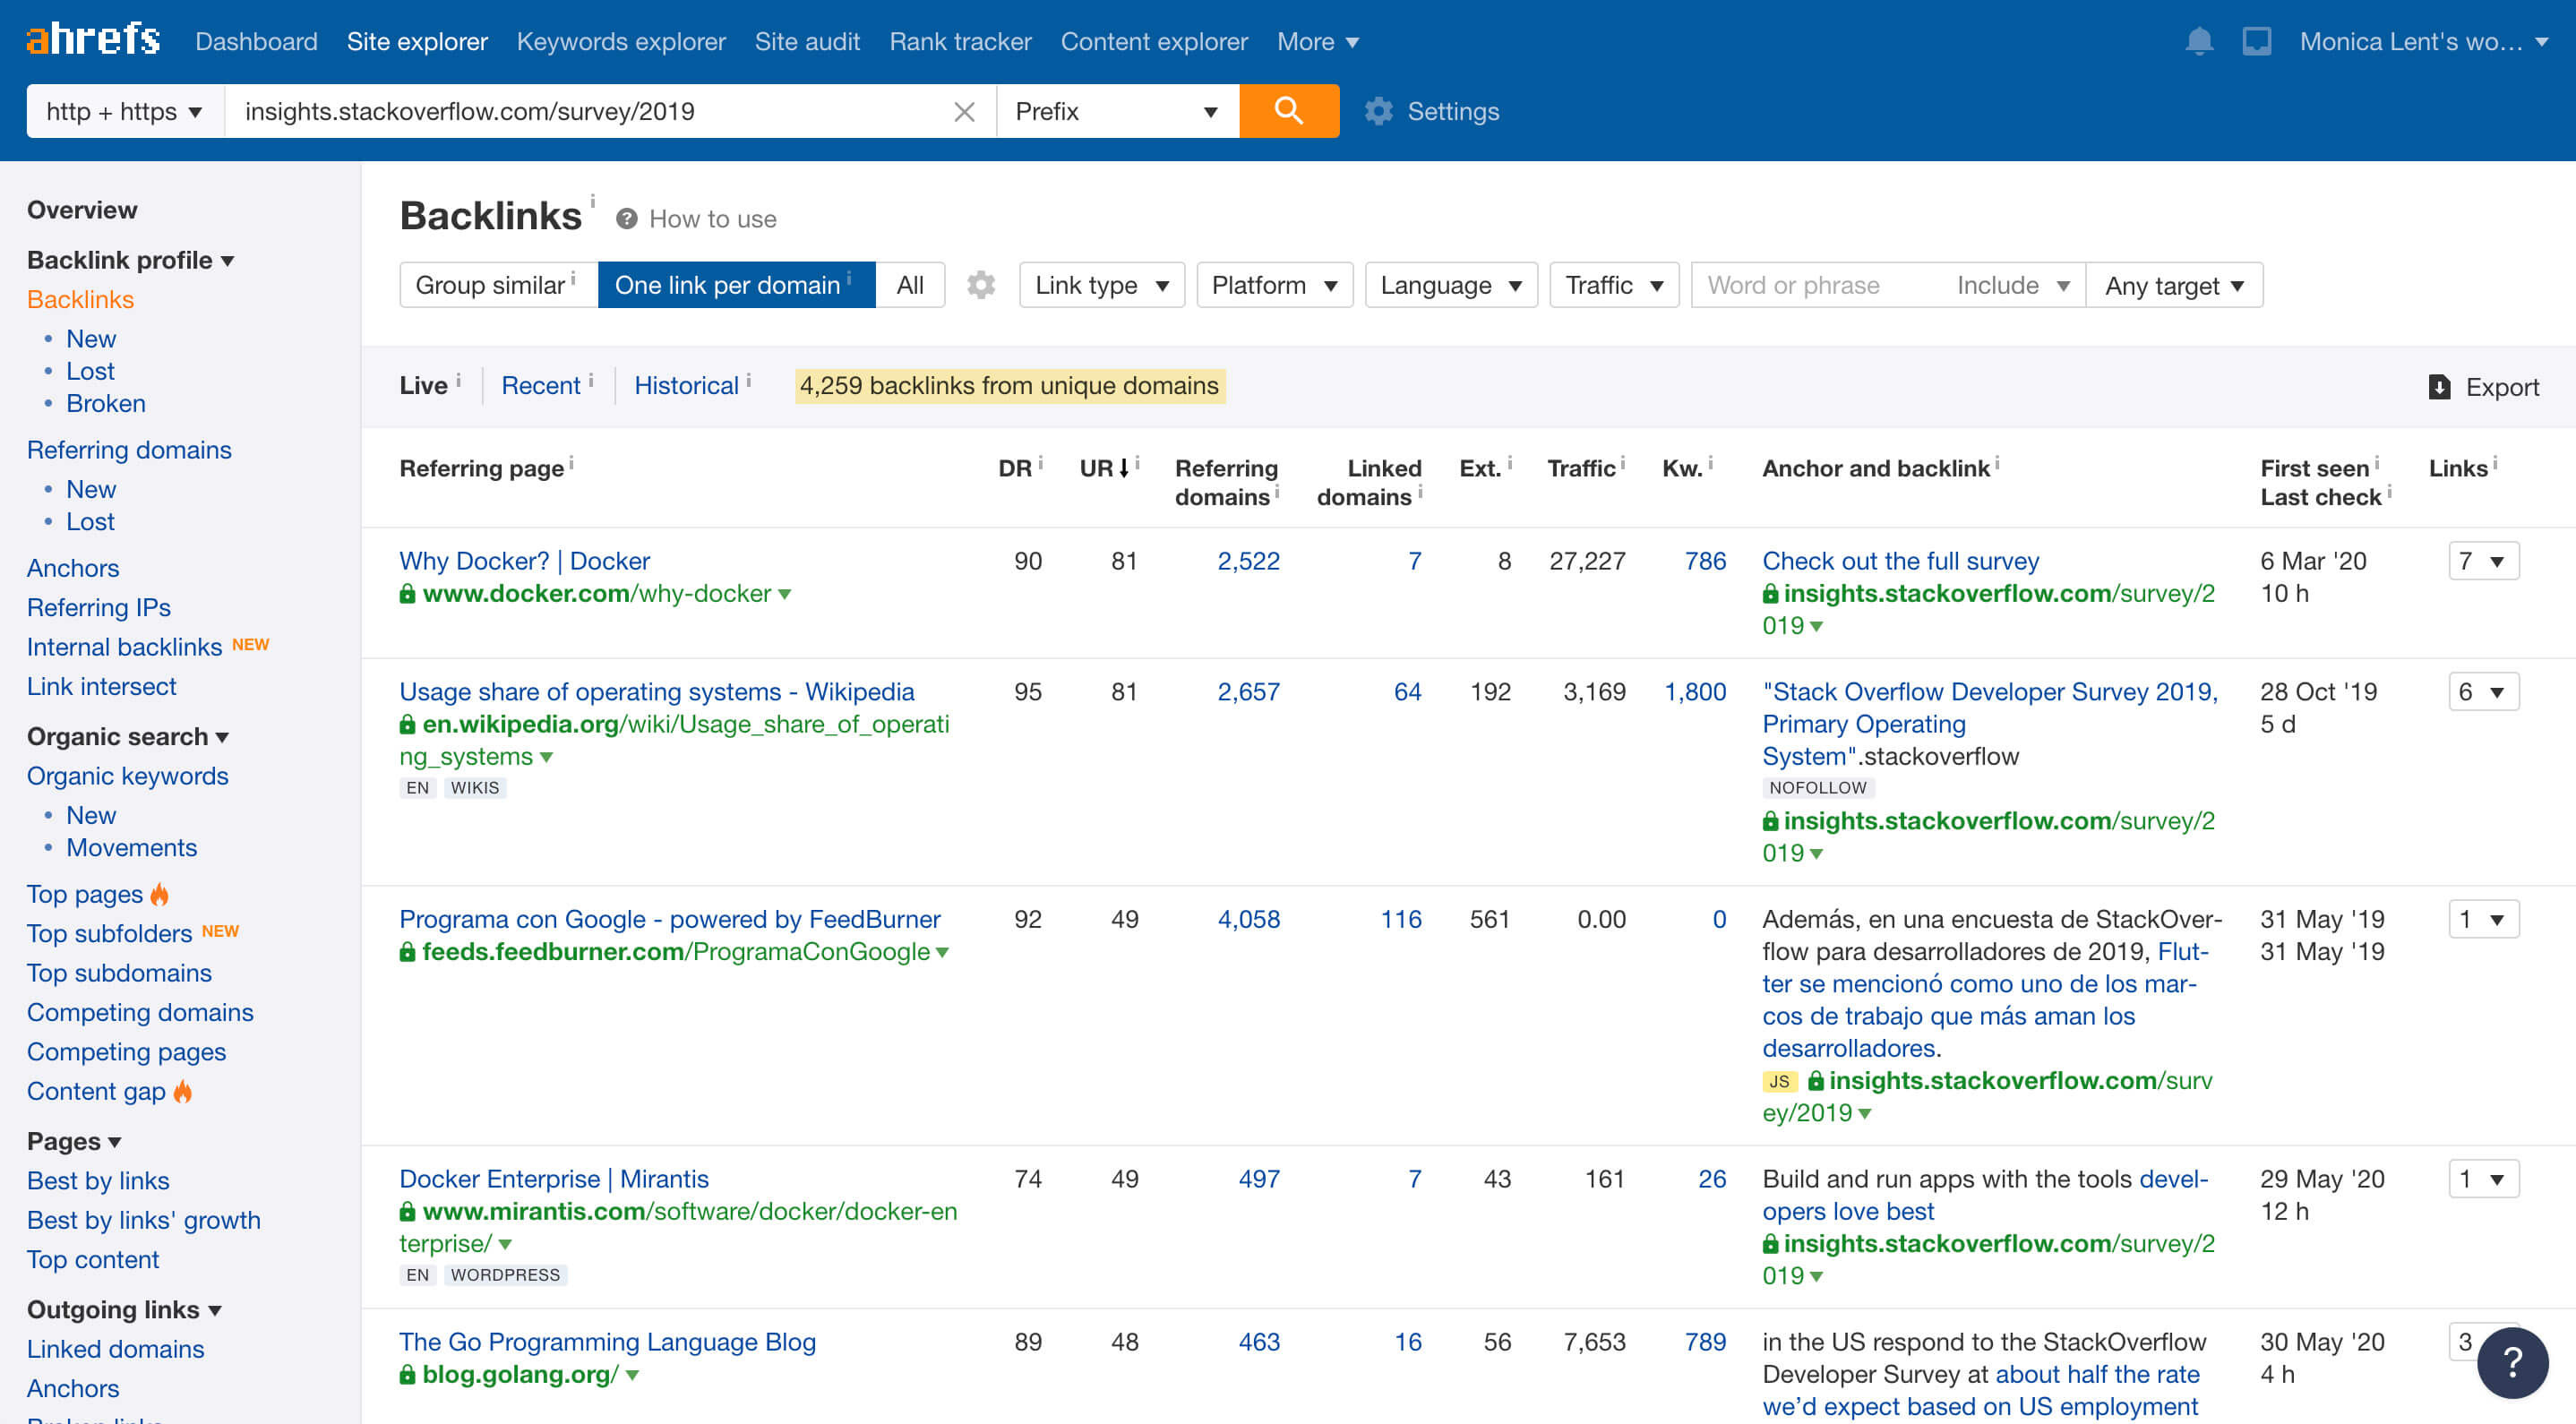Click the Top pages flame icon
Image resolution: width=2576 pixels, height=1424 pixels.
[x=160, y=893]
